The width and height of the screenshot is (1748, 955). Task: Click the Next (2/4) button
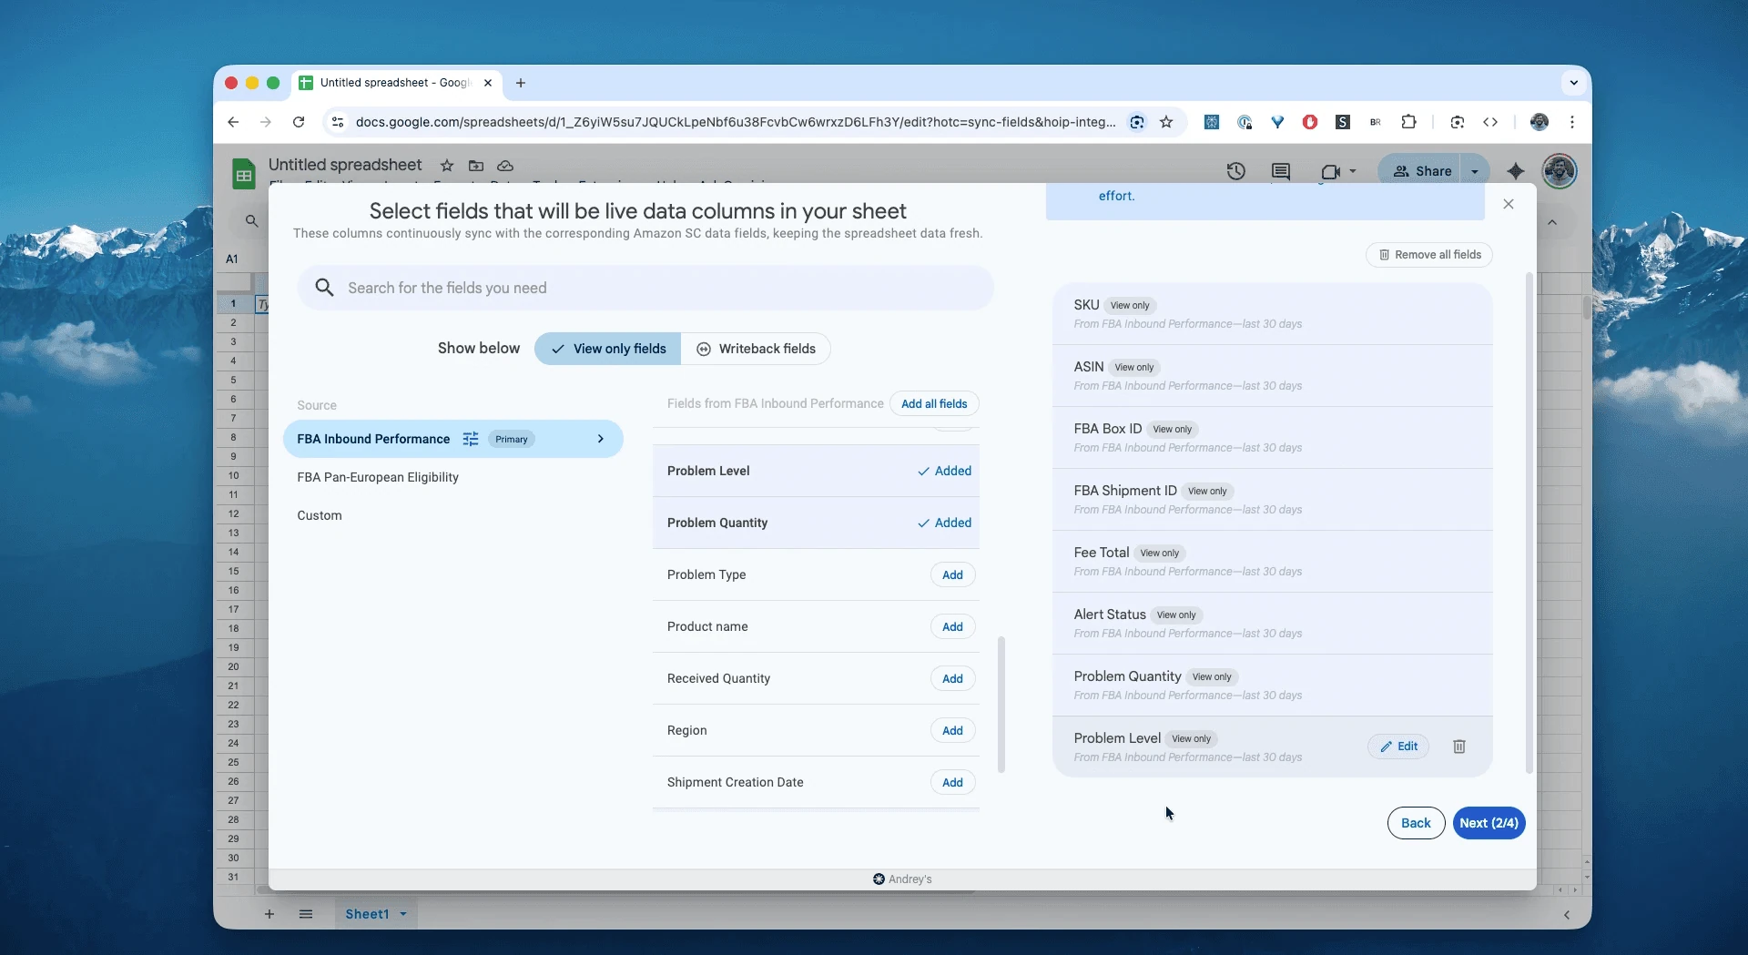tap(1489, 823)
